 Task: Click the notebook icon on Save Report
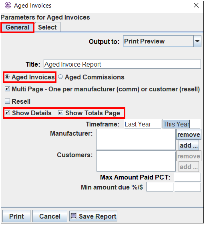coord(73,216)
